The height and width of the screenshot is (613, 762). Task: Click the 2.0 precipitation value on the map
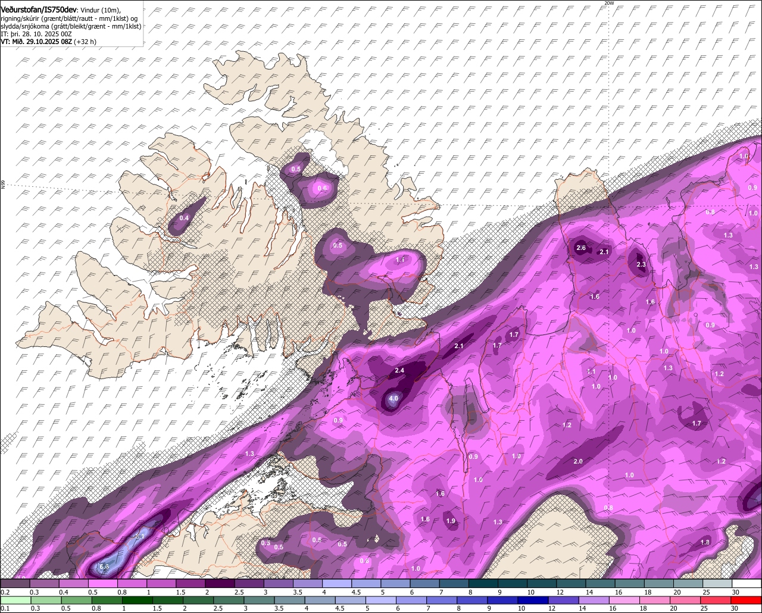(x=577, y=461)
